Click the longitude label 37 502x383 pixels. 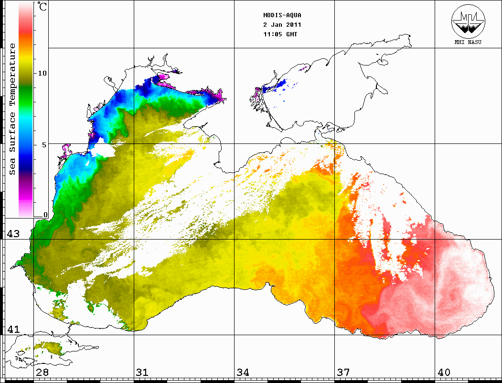343,372
